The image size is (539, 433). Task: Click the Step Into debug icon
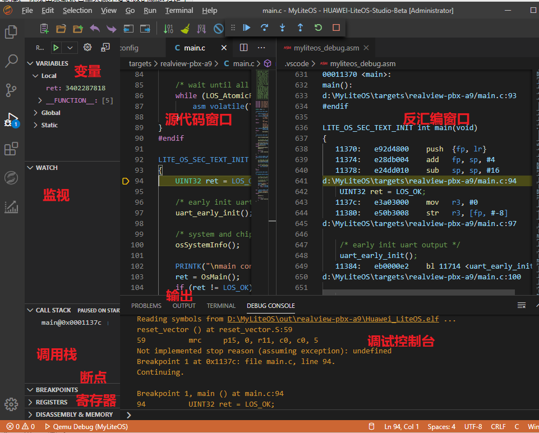(x=282, y=27)
